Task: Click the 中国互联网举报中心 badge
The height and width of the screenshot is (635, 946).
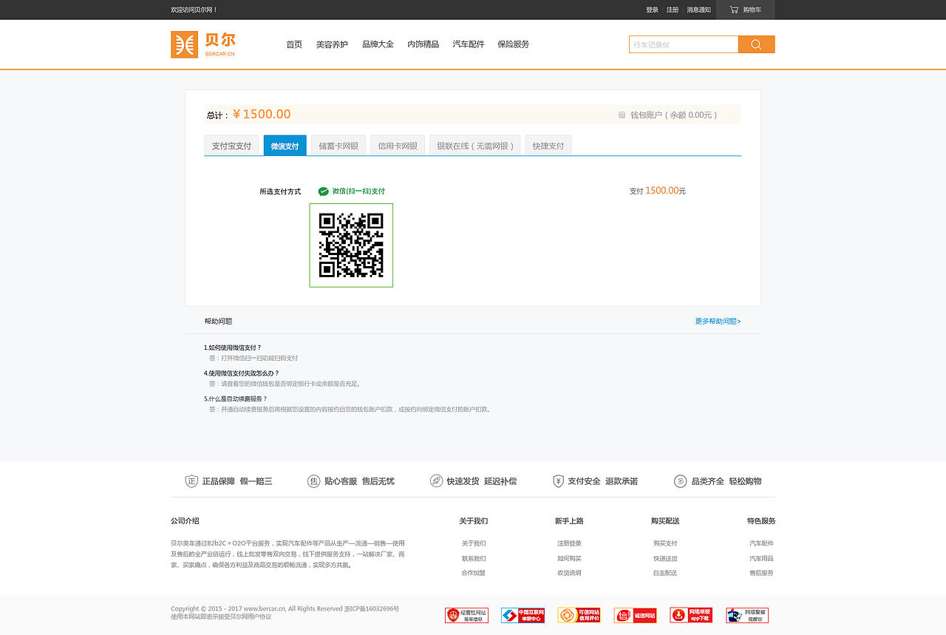Action: (x=523, y=614)
